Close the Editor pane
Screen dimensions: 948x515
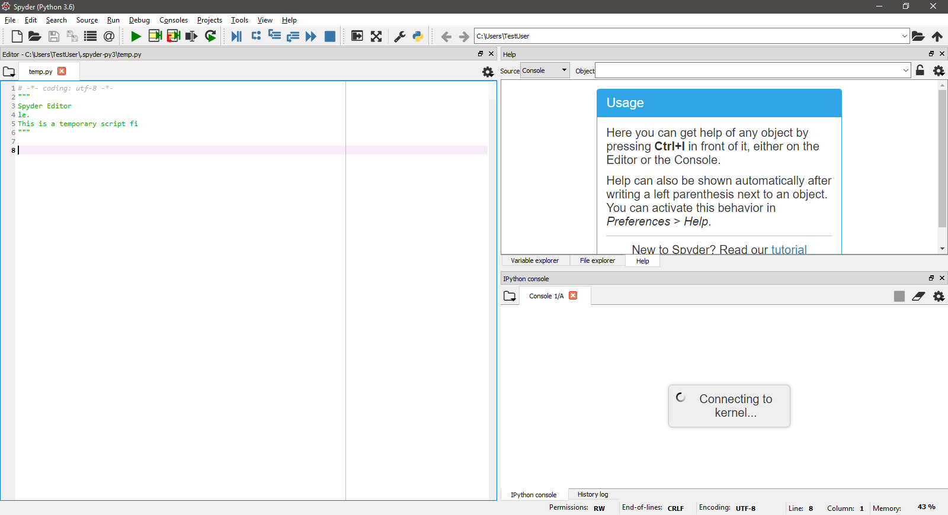[x=491, y=54]
